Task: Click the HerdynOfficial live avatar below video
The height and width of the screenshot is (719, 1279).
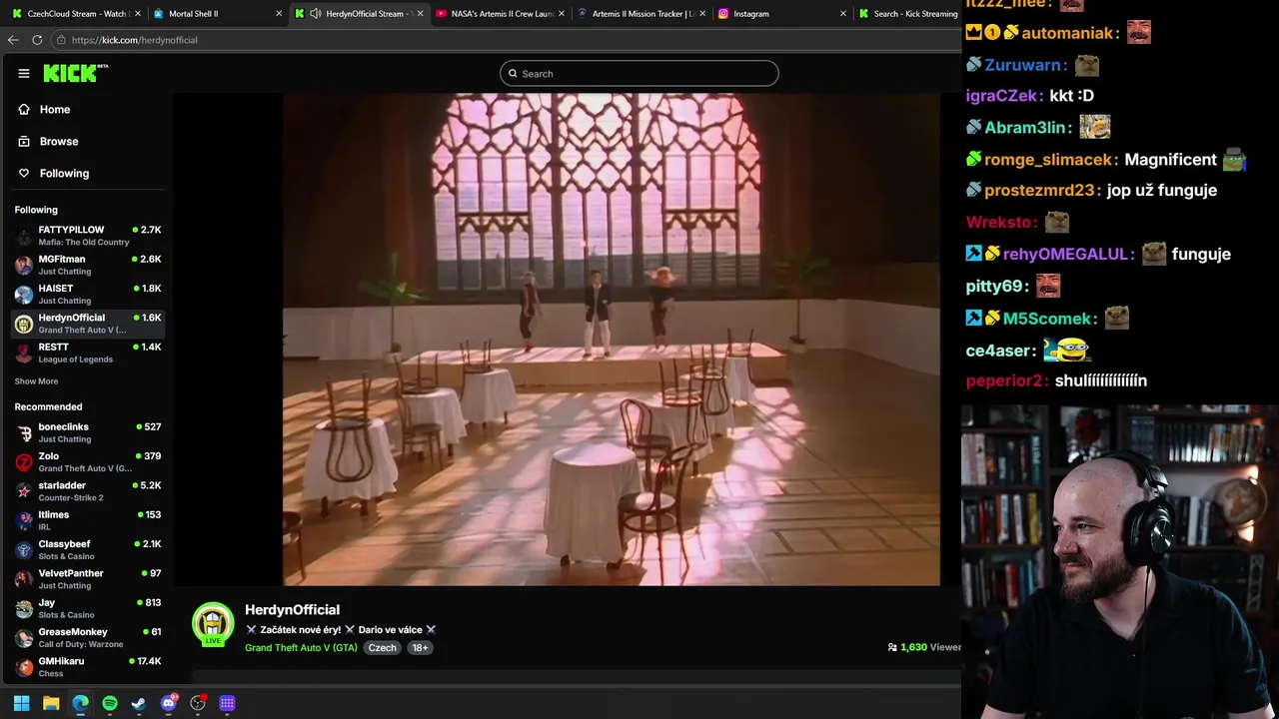Action: pyautogui.click(x=213, y=623)
